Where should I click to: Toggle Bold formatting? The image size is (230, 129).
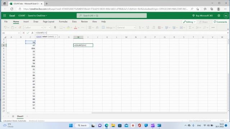click(x=55, y=27)
